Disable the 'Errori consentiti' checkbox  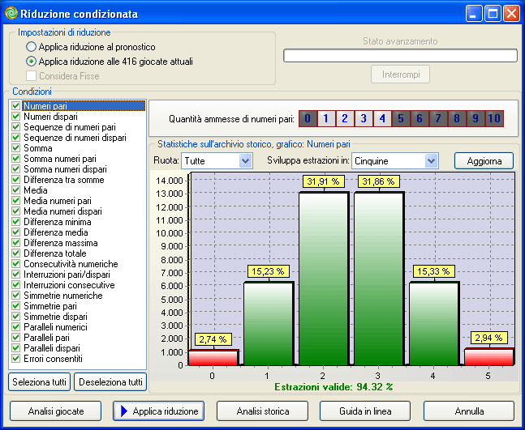tap(16, 359)
